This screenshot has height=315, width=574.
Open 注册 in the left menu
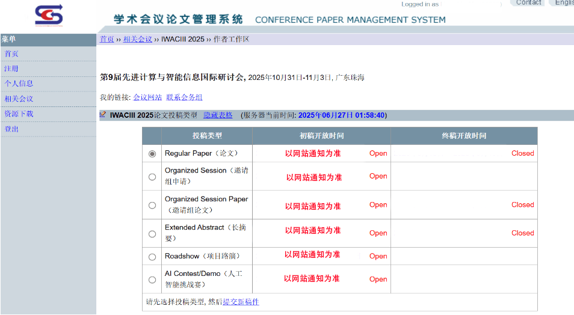(x=11, y=69)
